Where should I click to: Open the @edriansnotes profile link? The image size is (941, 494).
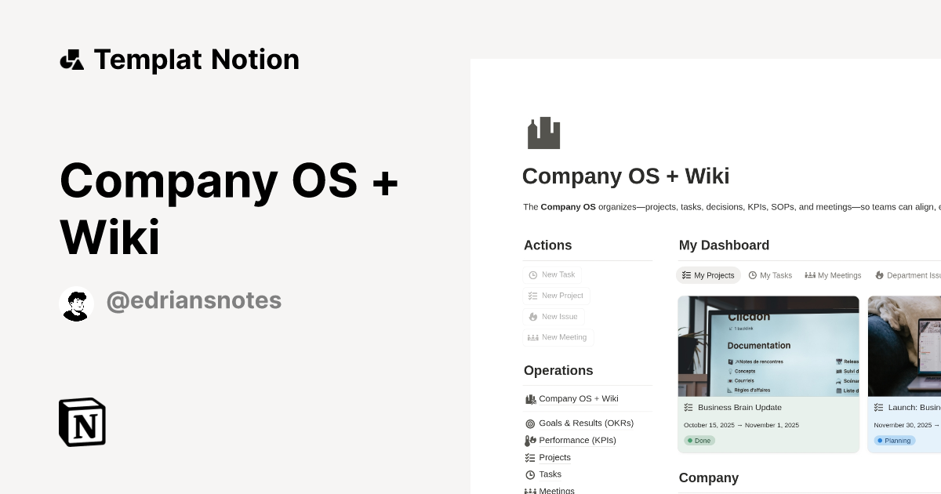(x=194, y=300)
